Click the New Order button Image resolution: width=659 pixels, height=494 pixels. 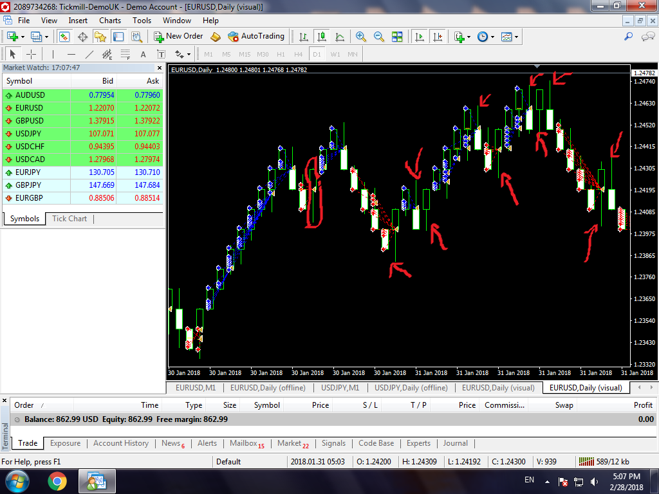(x=178, y=37)
